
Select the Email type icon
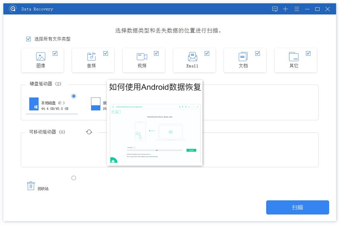pos(192,57)
